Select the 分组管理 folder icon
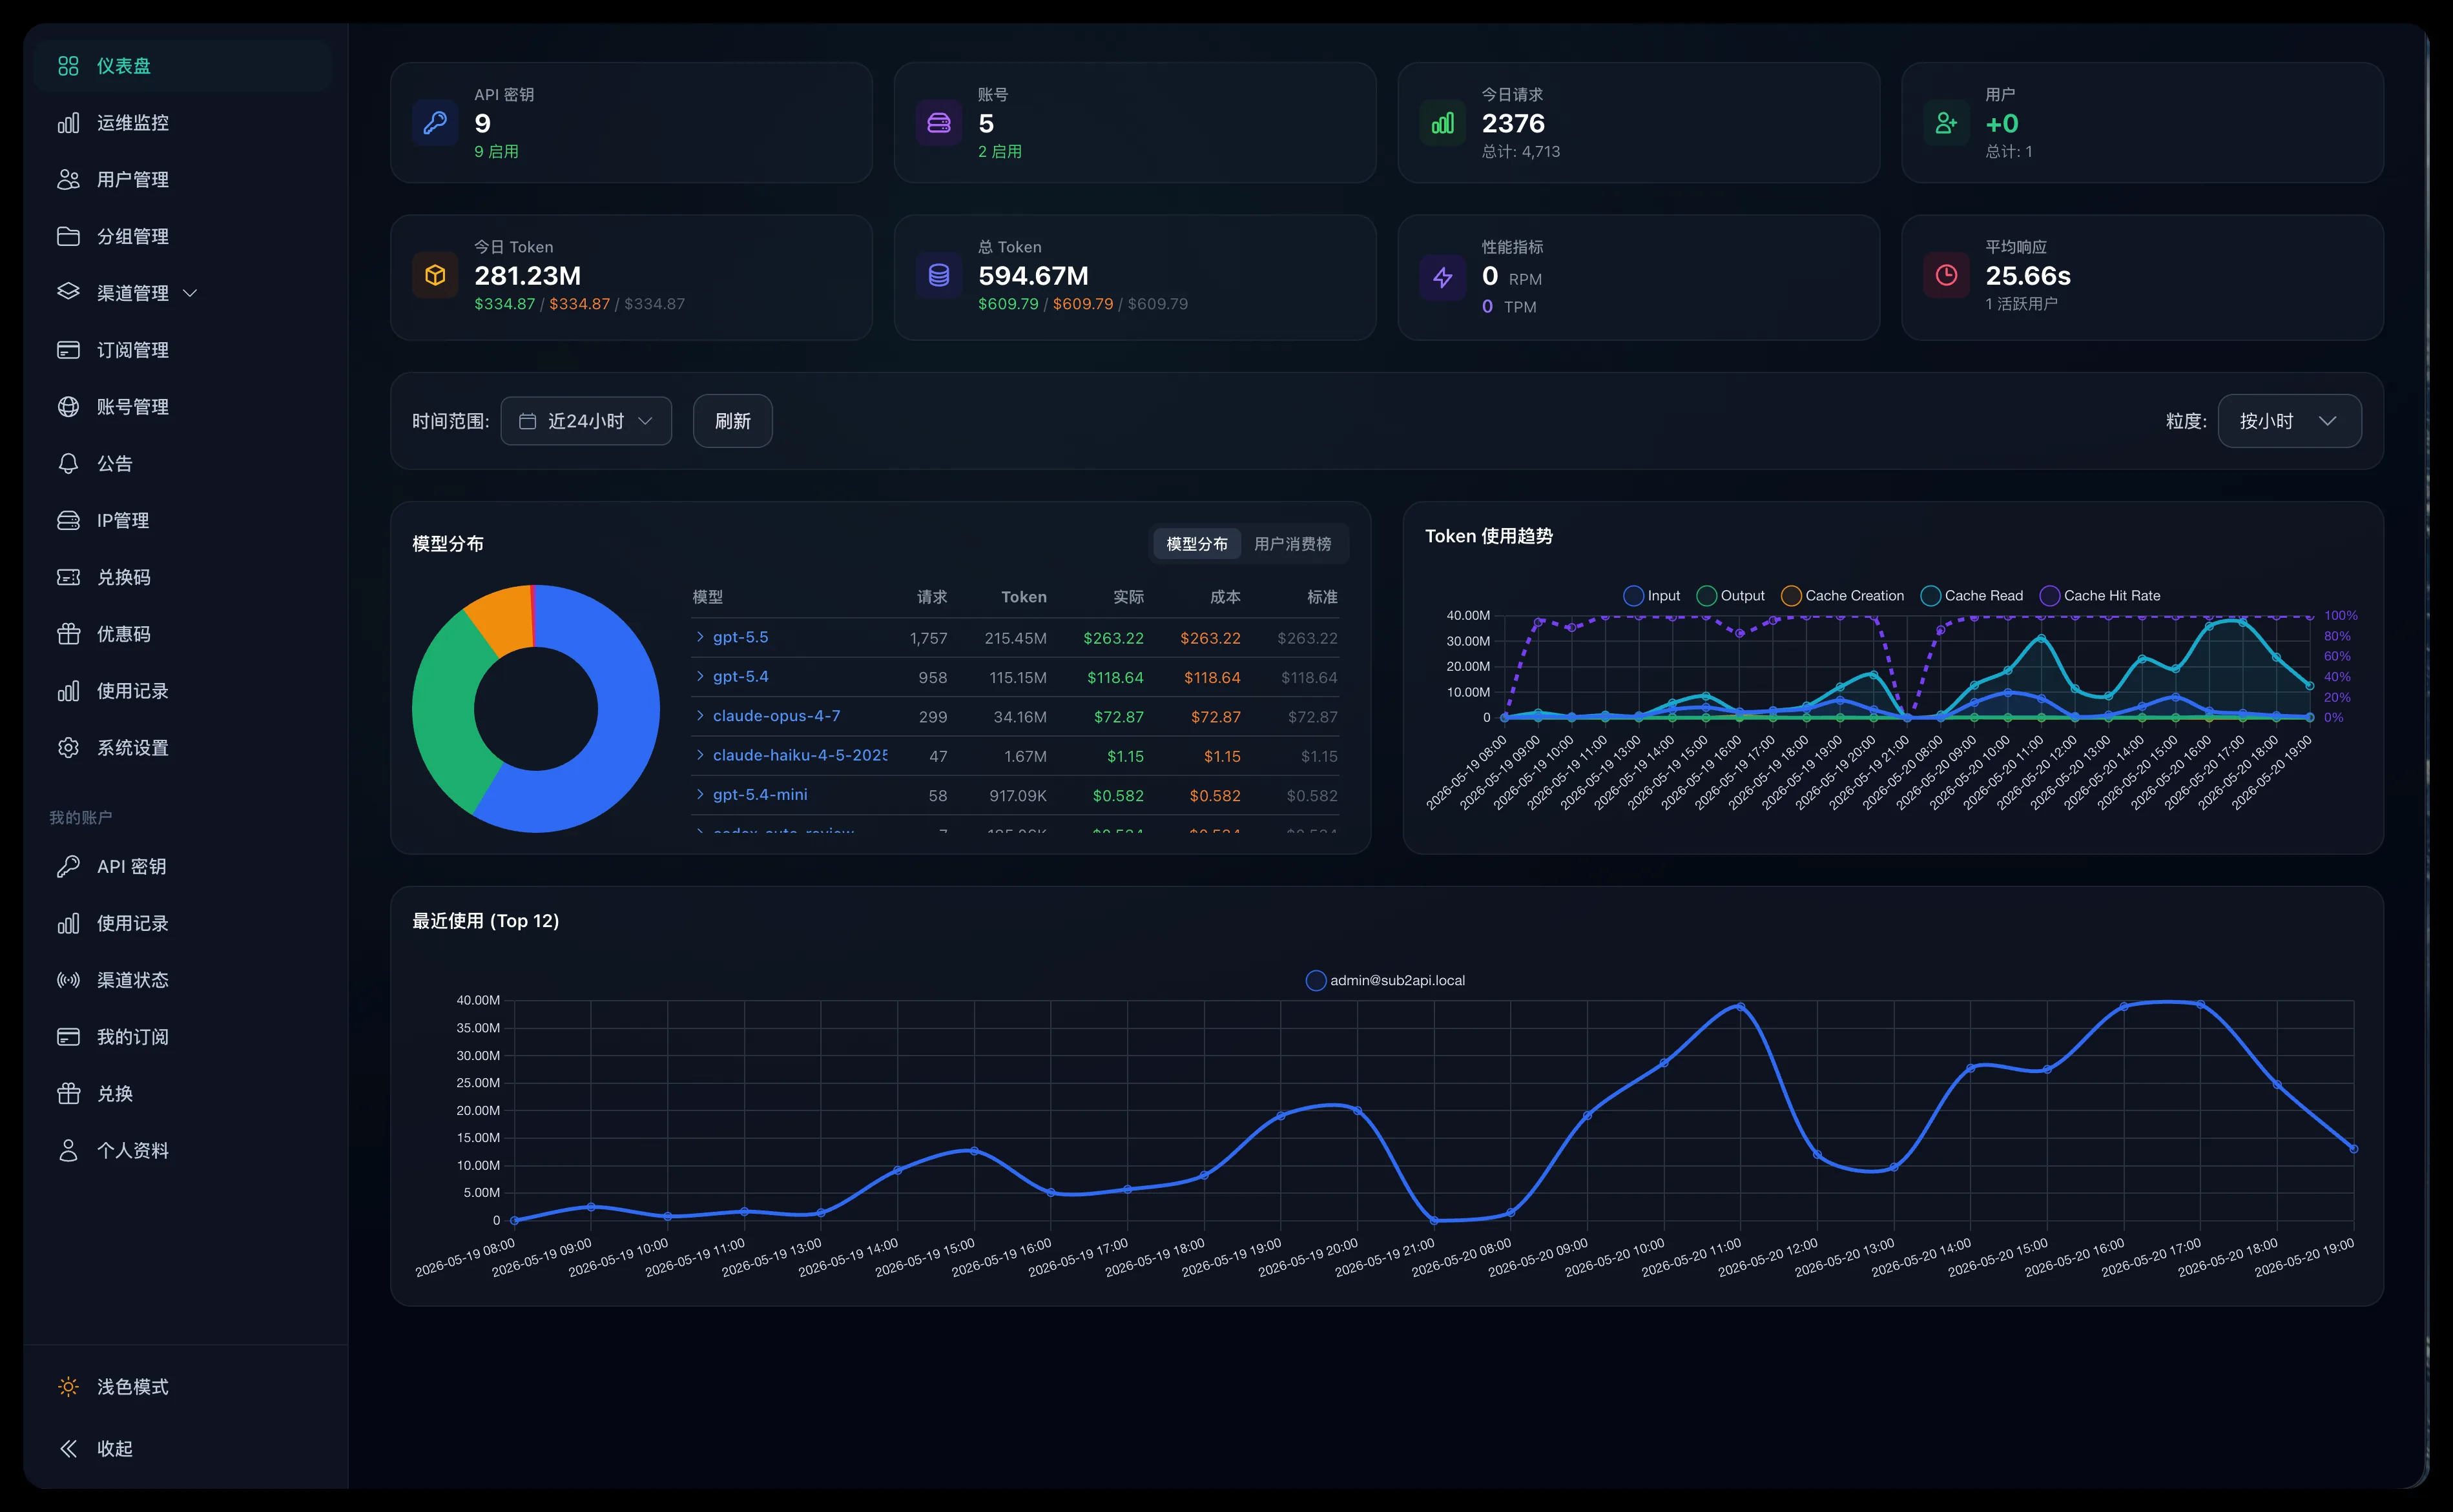This screenshot has width=2453, height=1512. point(68,237)
